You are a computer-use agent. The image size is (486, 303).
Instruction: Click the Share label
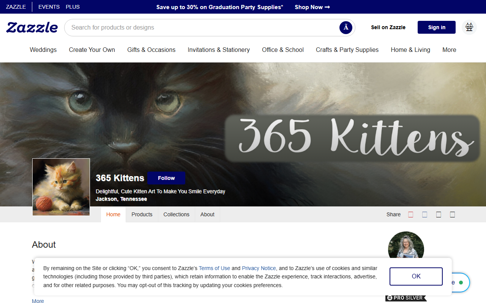click(x=393, y=214)
